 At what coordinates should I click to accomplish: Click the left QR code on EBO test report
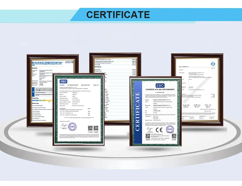(90, 128)
